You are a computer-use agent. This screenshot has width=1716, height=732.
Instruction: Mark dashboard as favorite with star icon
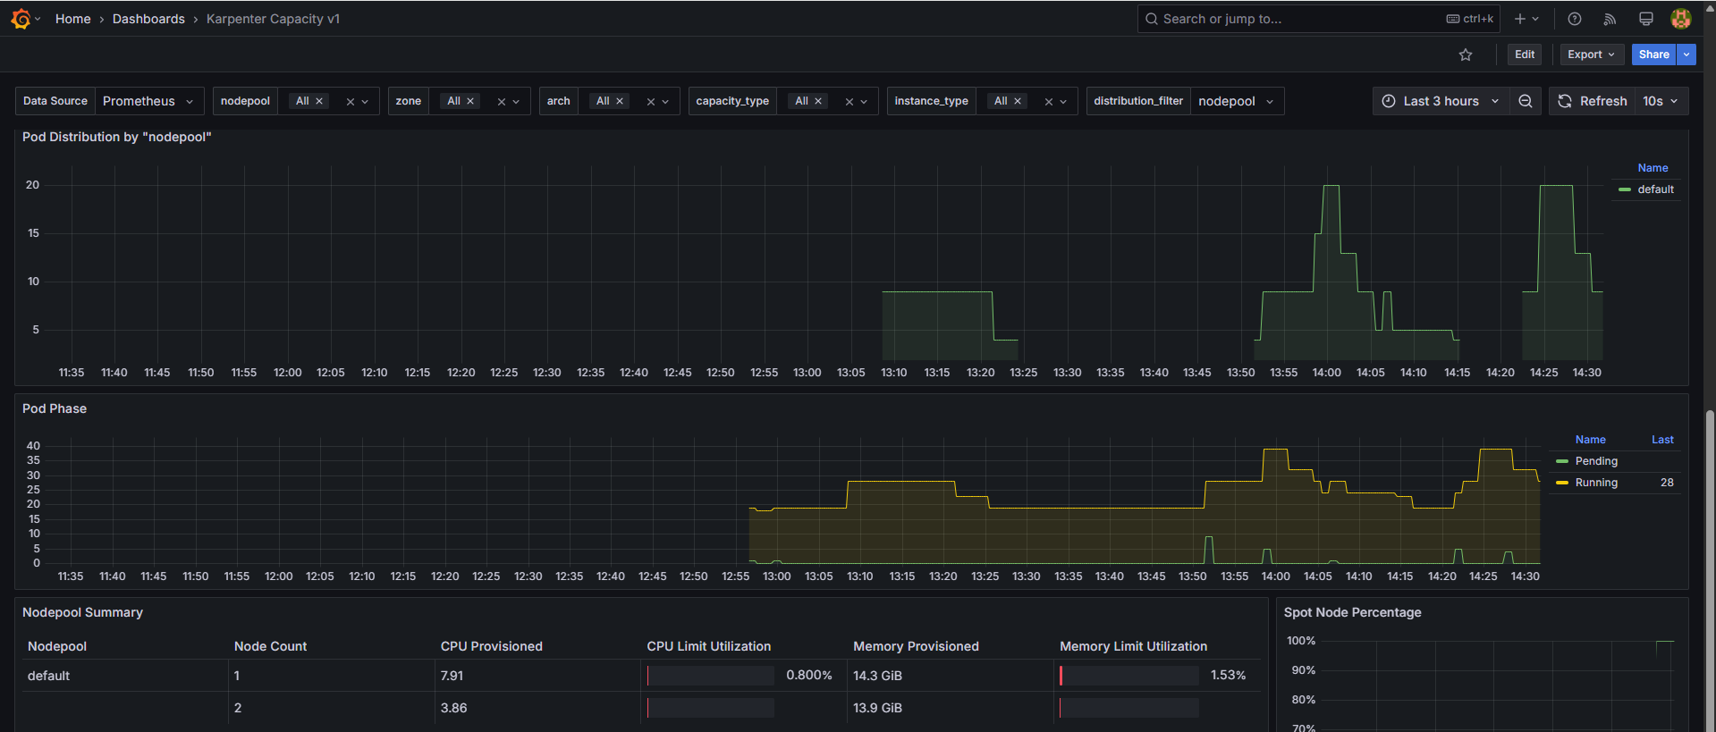point(1466,55)
